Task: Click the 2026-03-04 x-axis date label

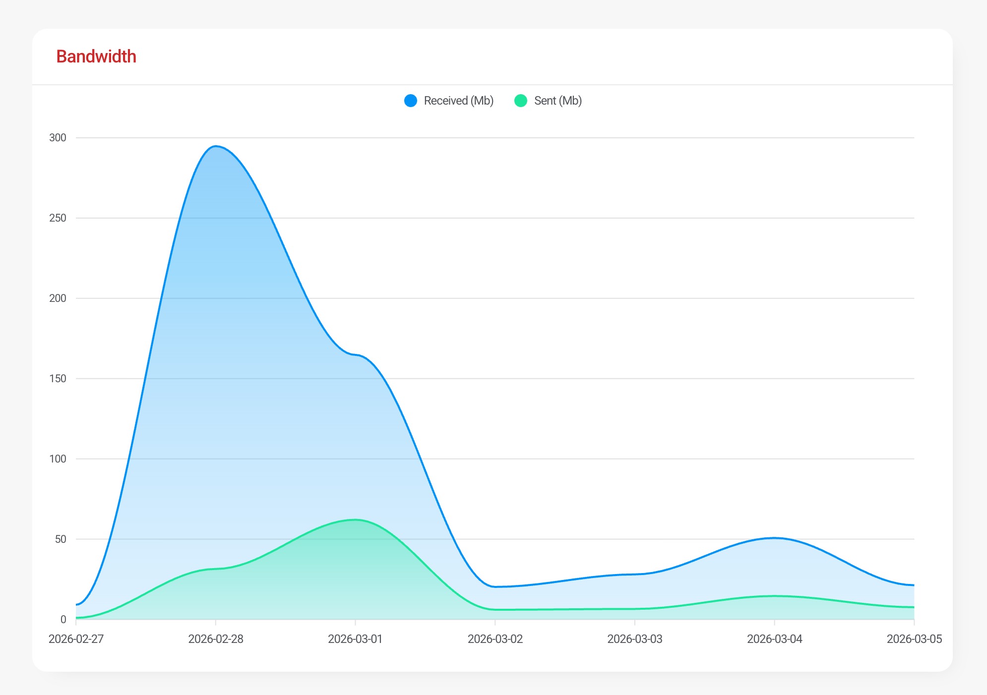Action: click(x=774, y=639)
